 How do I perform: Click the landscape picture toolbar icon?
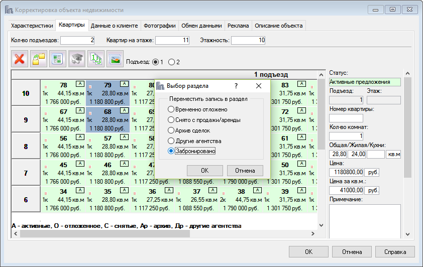click(115, 59)
